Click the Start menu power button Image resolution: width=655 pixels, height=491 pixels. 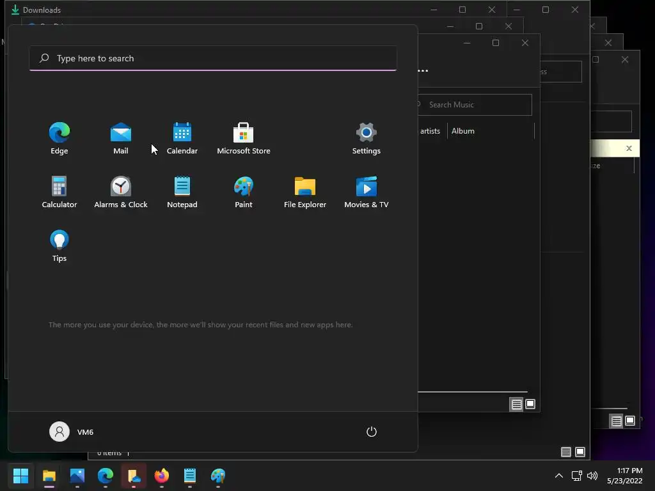click(372, 432)
